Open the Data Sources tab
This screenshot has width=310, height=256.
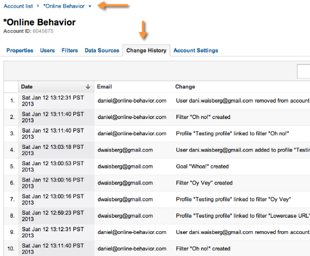pos(102,50)
